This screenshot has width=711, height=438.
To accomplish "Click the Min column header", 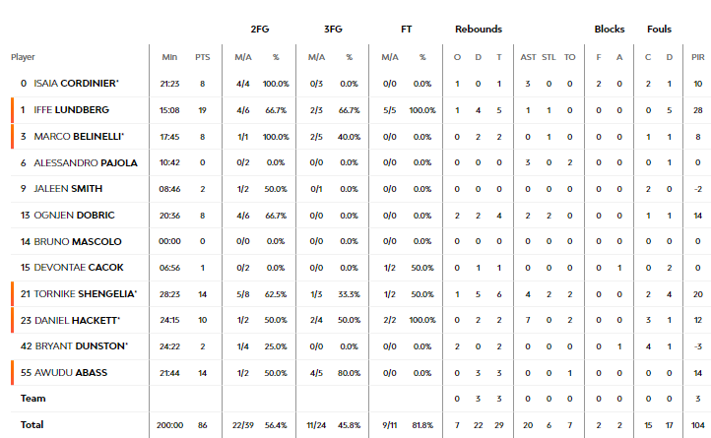I will 169,57.
